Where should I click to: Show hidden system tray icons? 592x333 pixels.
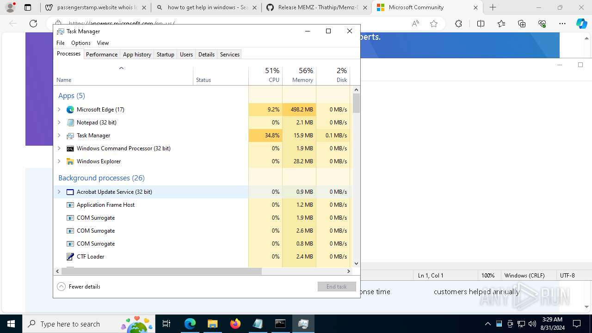[x=487, y=324]
